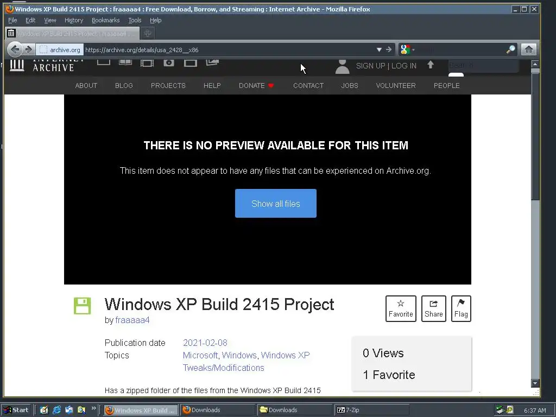Click the Favorite button
Viewport: 556px width, 417px height.
pos(401,308)
